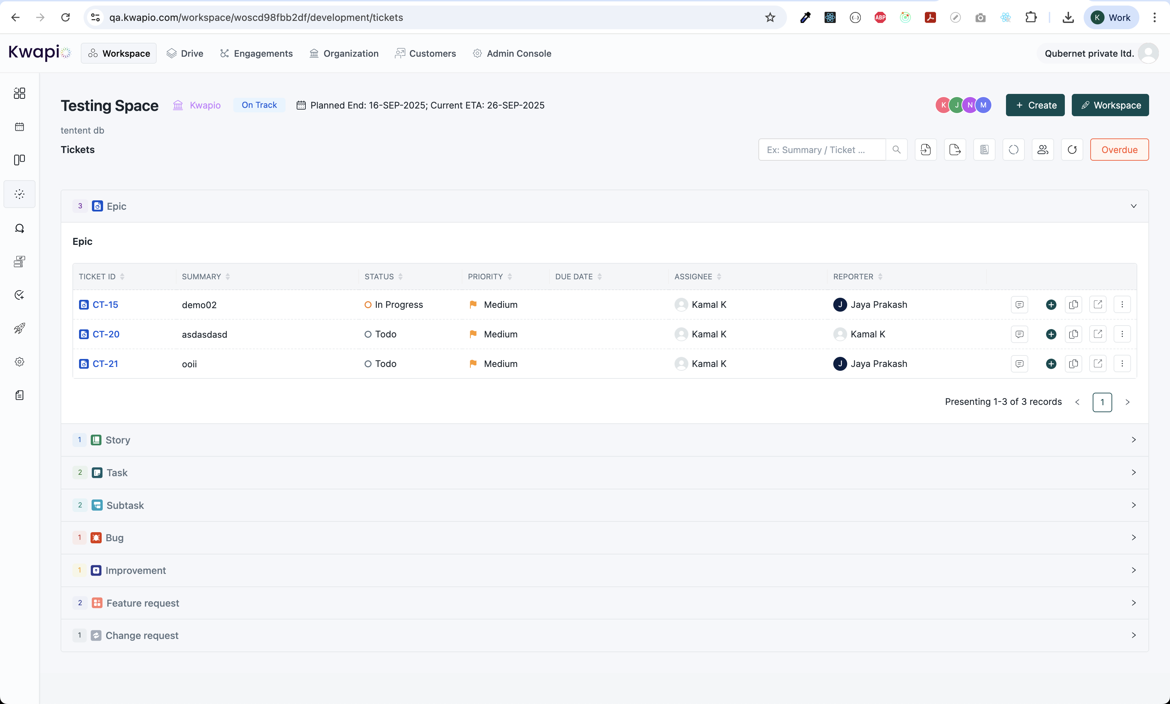Open the CT-20 ticket link
1170x704 pixels.
point(106,334)
